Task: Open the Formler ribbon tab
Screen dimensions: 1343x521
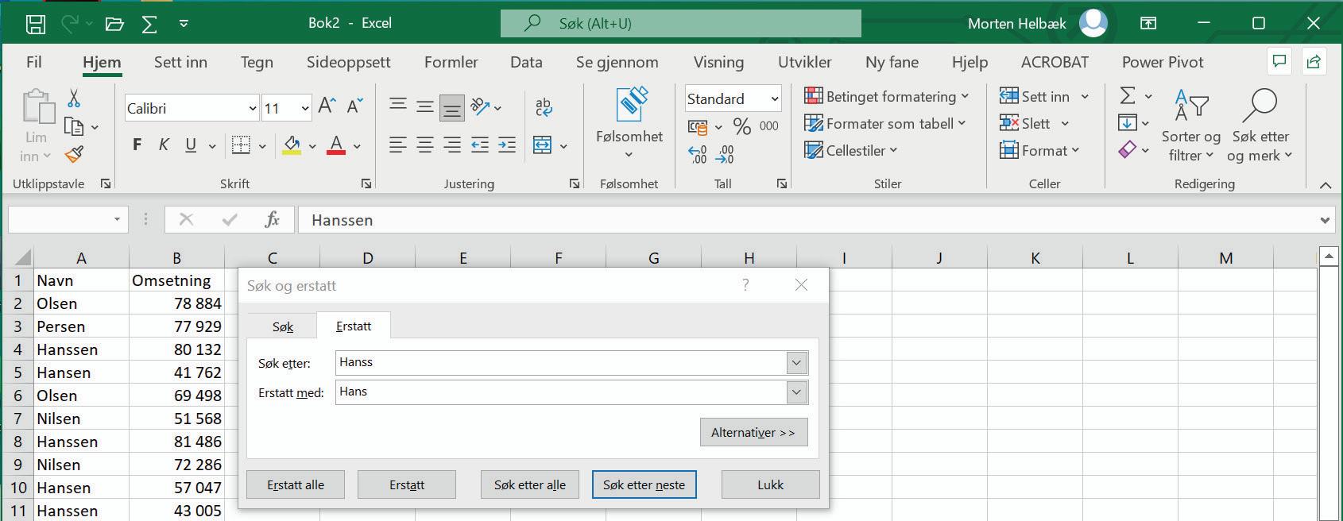Action: [x=451, y=62]
